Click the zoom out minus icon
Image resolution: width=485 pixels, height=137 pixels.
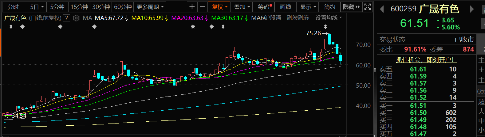(x=202, y=7)
